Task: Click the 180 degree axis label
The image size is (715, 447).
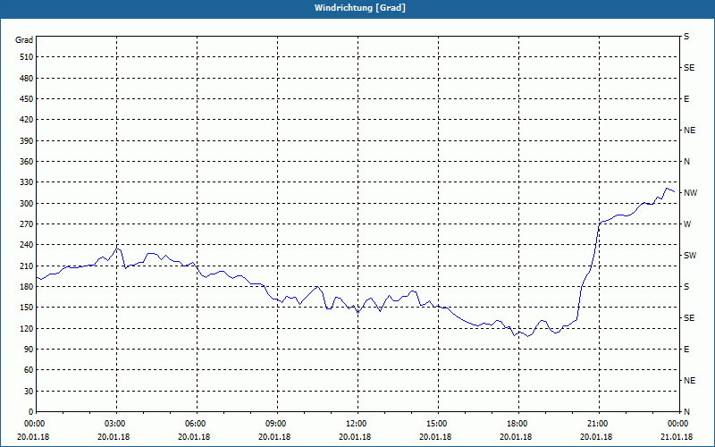Action: point(27,287)
